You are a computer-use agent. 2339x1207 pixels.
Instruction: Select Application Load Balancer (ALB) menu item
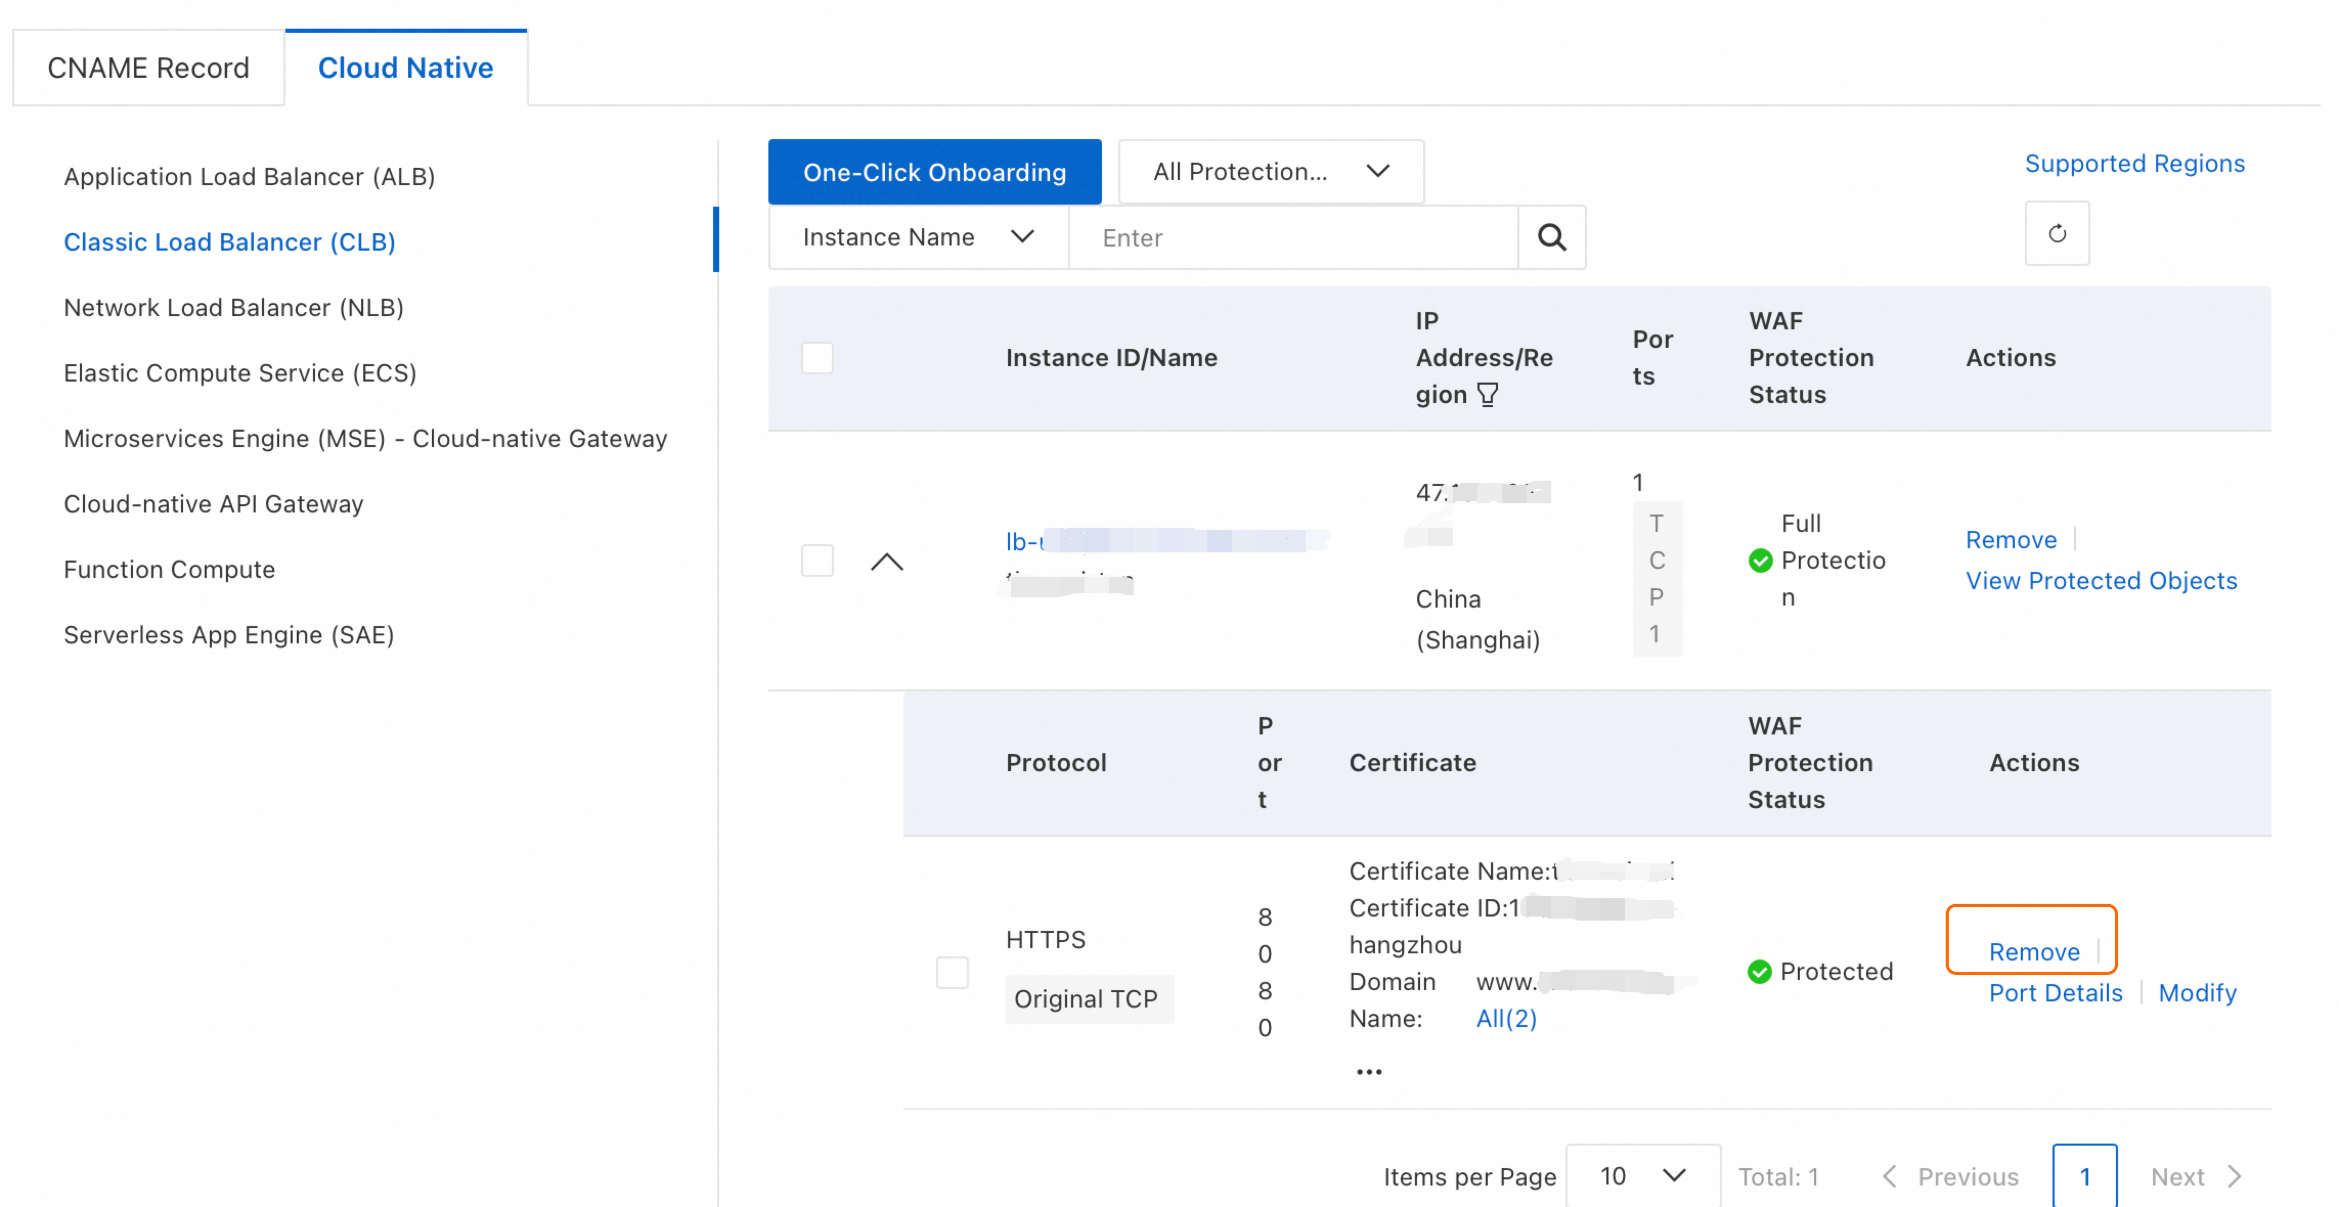[249, 176]
